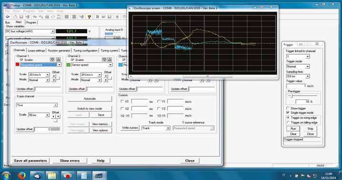Screen dimensions: 342x180
Task: Enable the X2 cursor checkbox
Action: point(122,109)
